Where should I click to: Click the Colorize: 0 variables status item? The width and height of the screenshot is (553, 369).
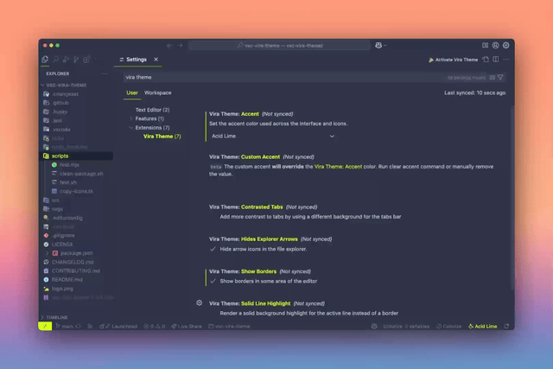coord(406,327)
